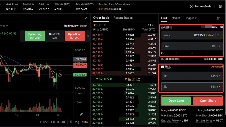Image resolution: width=226 pixels, height=127 pixels.
Task: Switch to the Recent Trades tab
Action: 123,18
